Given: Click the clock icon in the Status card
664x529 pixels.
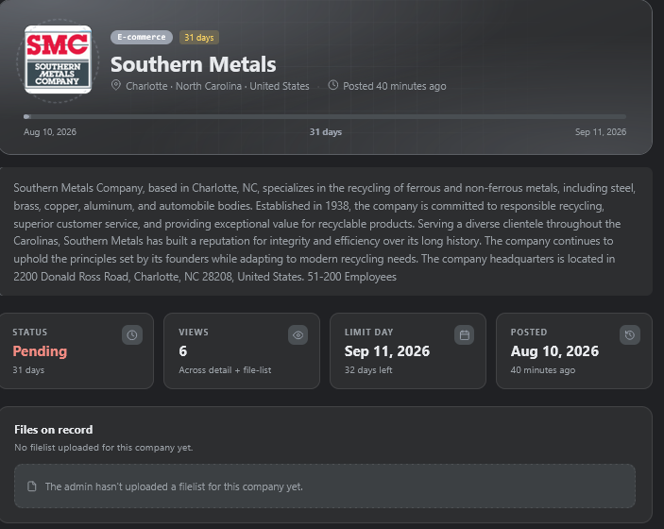Looking at the screenshot, I should point(132,335).
